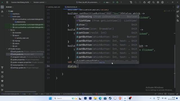This screenshot has width=180, height=101.
Task: Open the Notifications bell panel
Action: [178, 7]
